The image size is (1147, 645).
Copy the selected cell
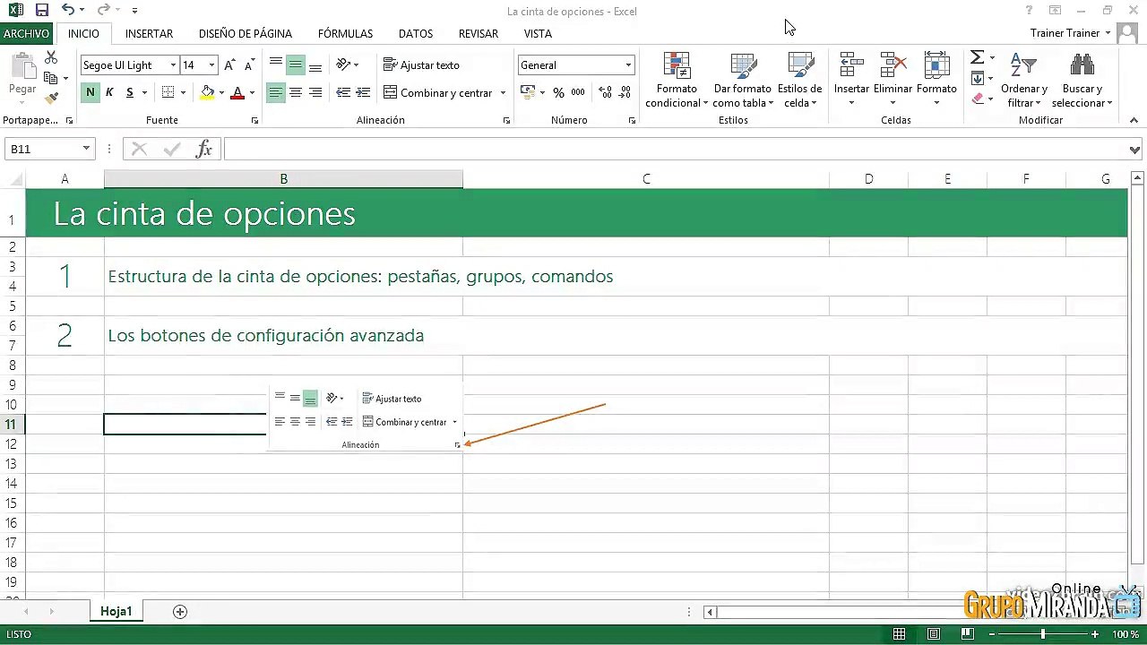51,78
